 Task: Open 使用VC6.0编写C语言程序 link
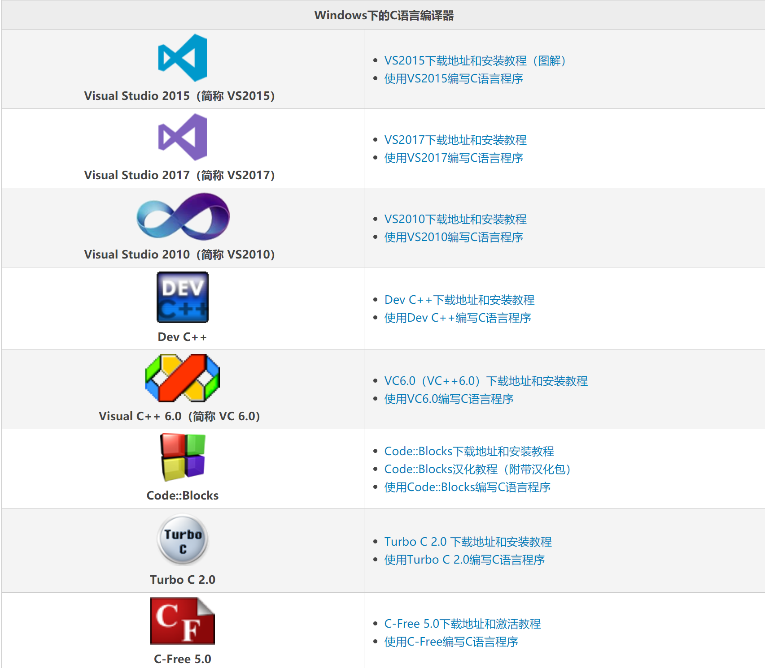pyautogui.click(x=449, y=399)
